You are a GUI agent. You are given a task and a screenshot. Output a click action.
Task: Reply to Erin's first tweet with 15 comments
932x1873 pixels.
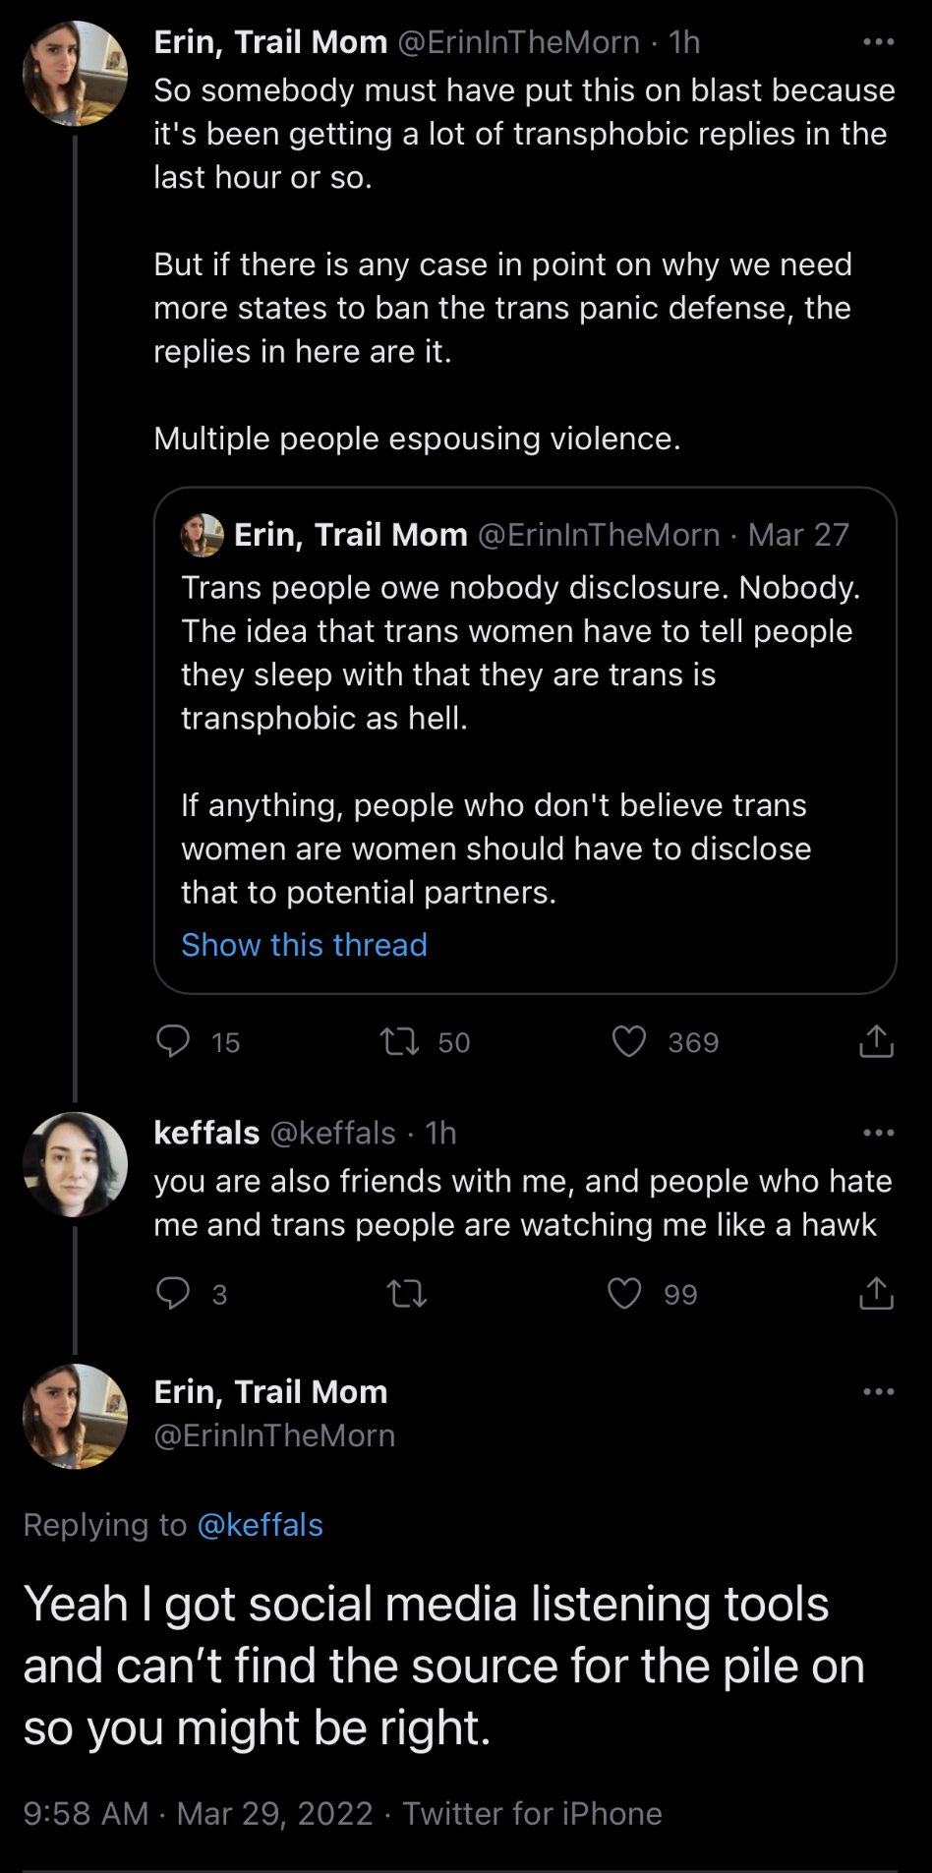(x=174, y=1041)
